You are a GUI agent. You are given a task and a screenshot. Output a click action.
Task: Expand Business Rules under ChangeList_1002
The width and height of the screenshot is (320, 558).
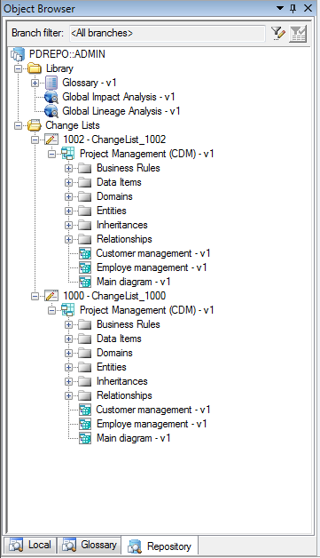(x=69, y=168)
